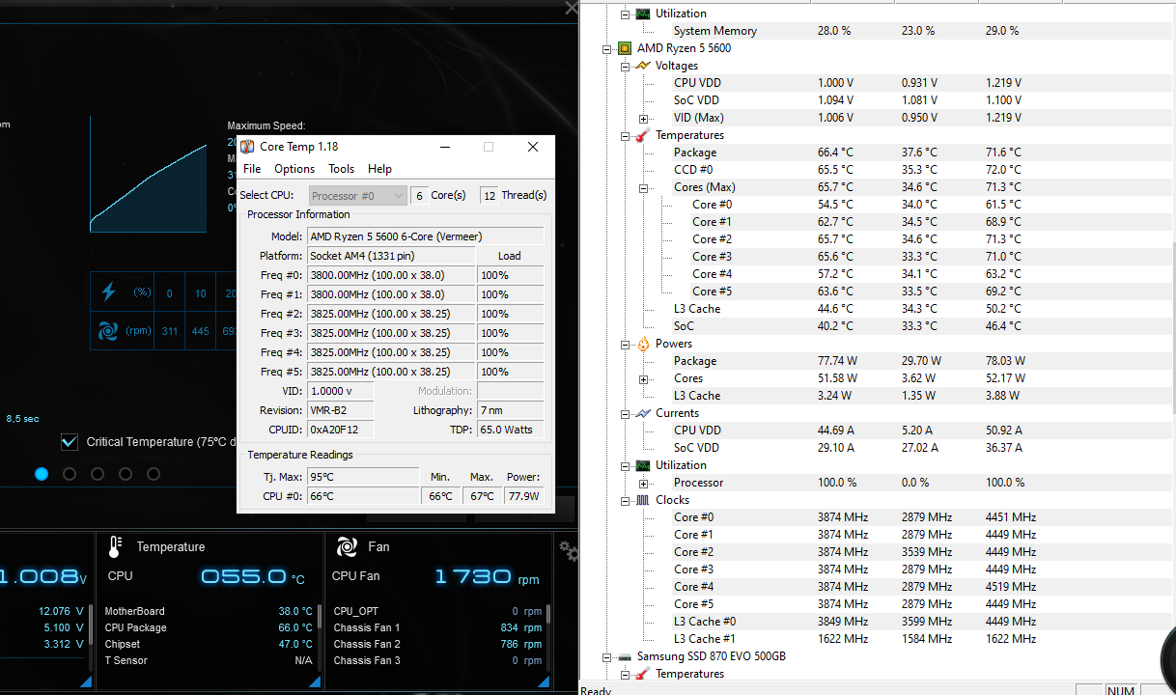Screen dimensions: 1176x695
Task: Open the Tools menu in Core Temp
Action: (342, 169)
